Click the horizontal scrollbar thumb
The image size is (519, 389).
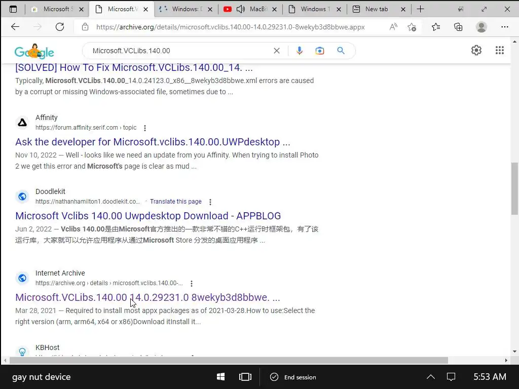(229, 360)
